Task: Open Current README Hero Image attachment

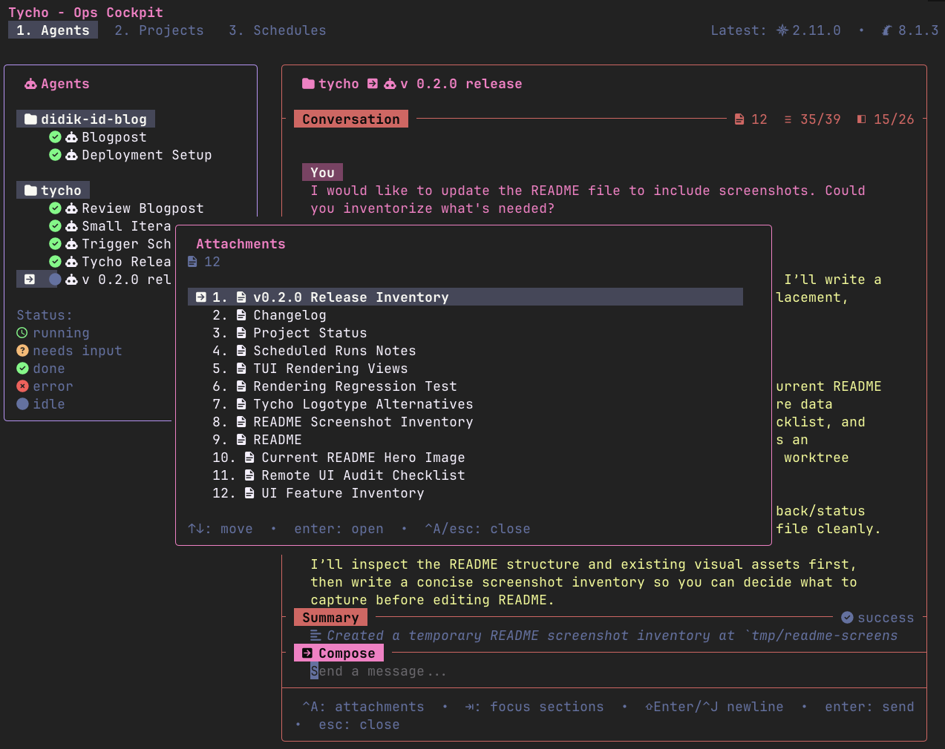Action: point(363,458)
